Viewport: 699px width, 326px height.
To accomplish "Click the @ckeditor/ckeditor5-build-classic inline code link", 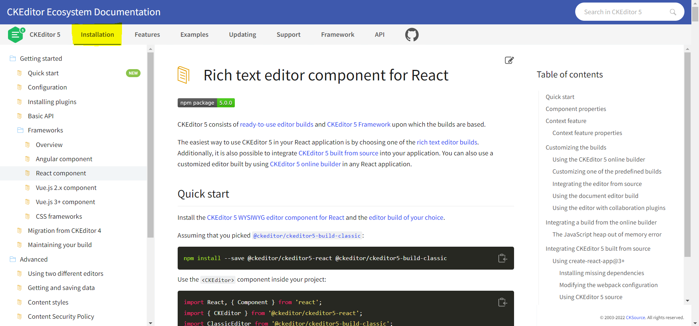I will (x=307, y=236).
